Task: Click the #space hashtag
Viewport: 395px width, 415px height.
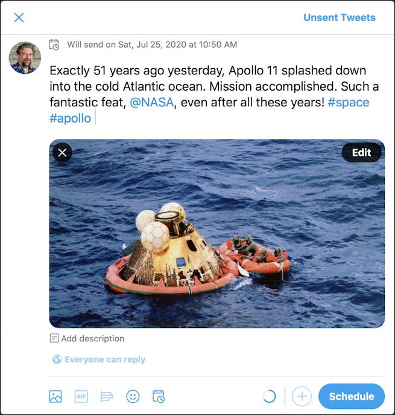Action: [348, 103]
